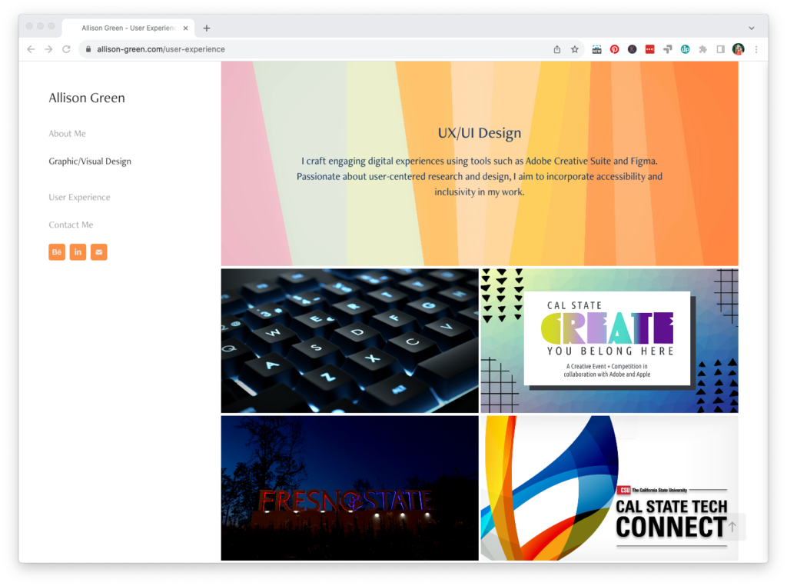Click the share page icon in address bar
This screenshot has height=586, width=787.
[557, 49]
